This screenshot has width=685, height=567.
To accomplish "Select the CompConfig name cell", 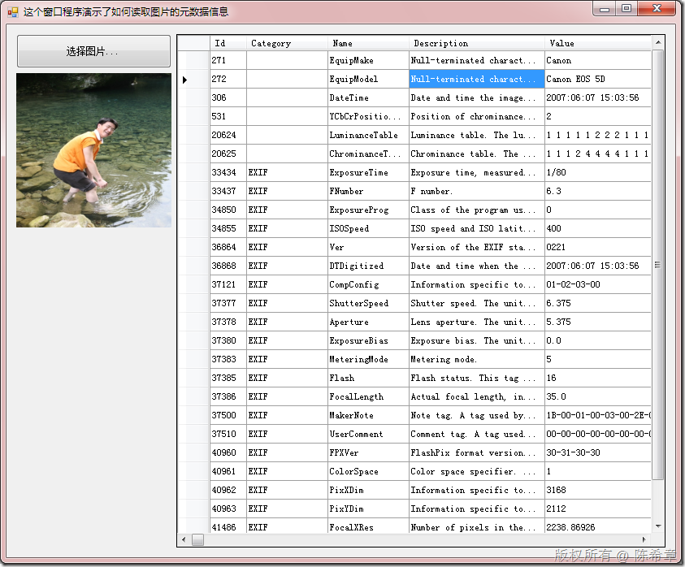I will 368,285.
